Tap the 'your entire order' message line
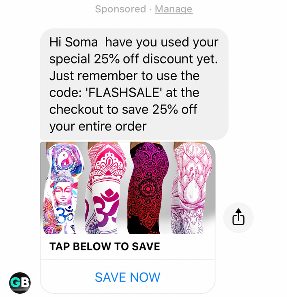The width and height of the screenshot is (287, 297). 98,127
